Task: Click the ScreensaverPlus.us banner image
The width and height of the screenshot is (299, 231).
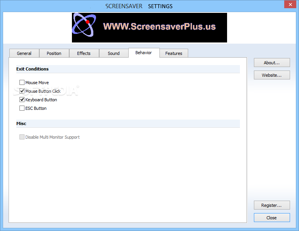Action: (x=149, y=28)
